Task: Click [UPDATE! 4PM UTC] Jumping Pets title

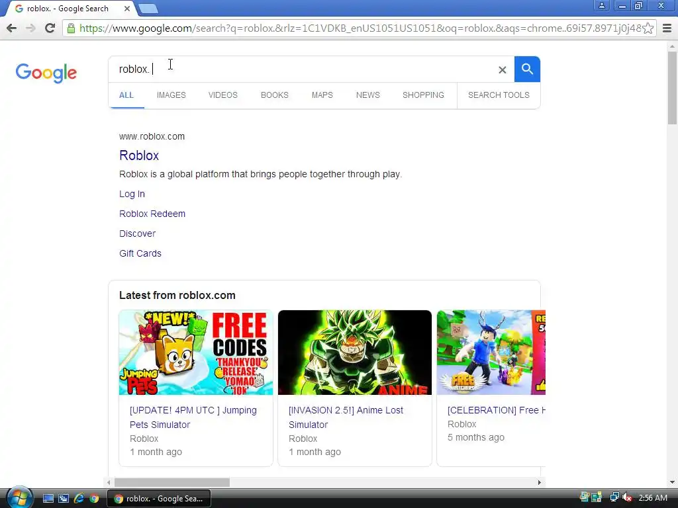Action: coord(193,417)
